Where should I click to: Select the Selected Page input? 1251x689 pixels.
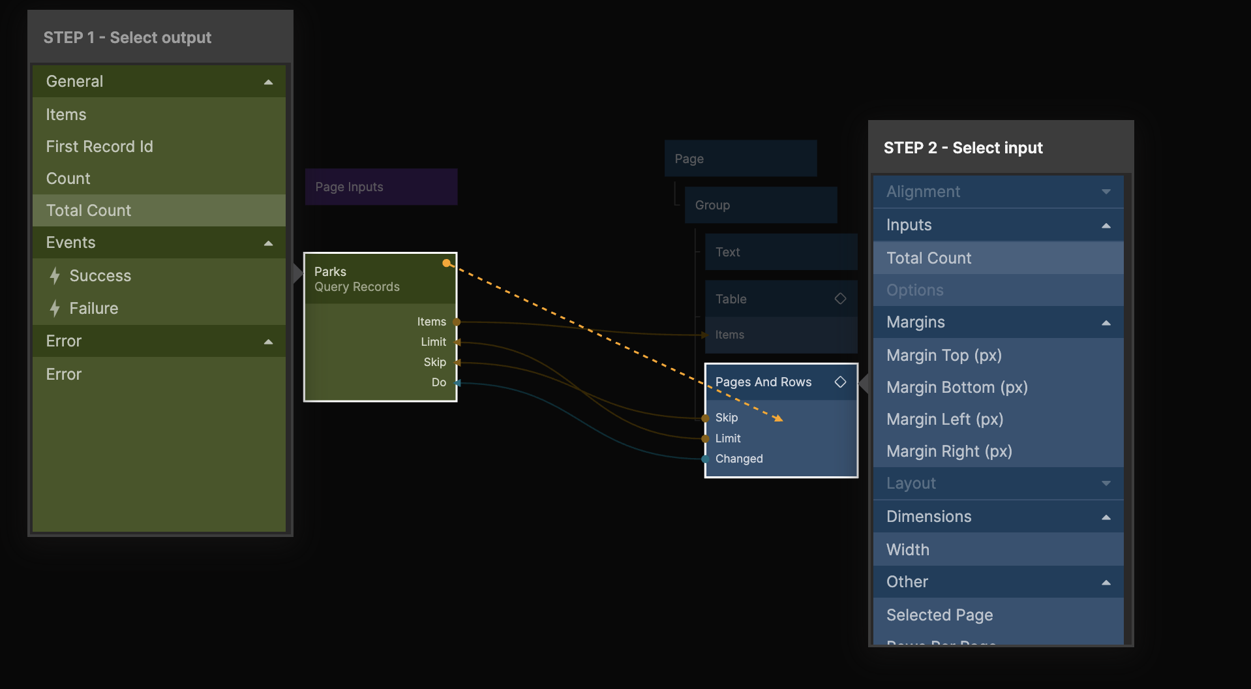pyautogui.click(x=939, y=615)
